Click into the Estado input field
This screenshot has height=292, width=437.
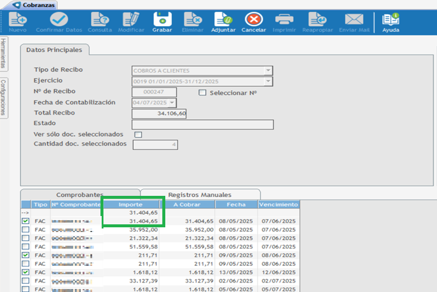202,124
